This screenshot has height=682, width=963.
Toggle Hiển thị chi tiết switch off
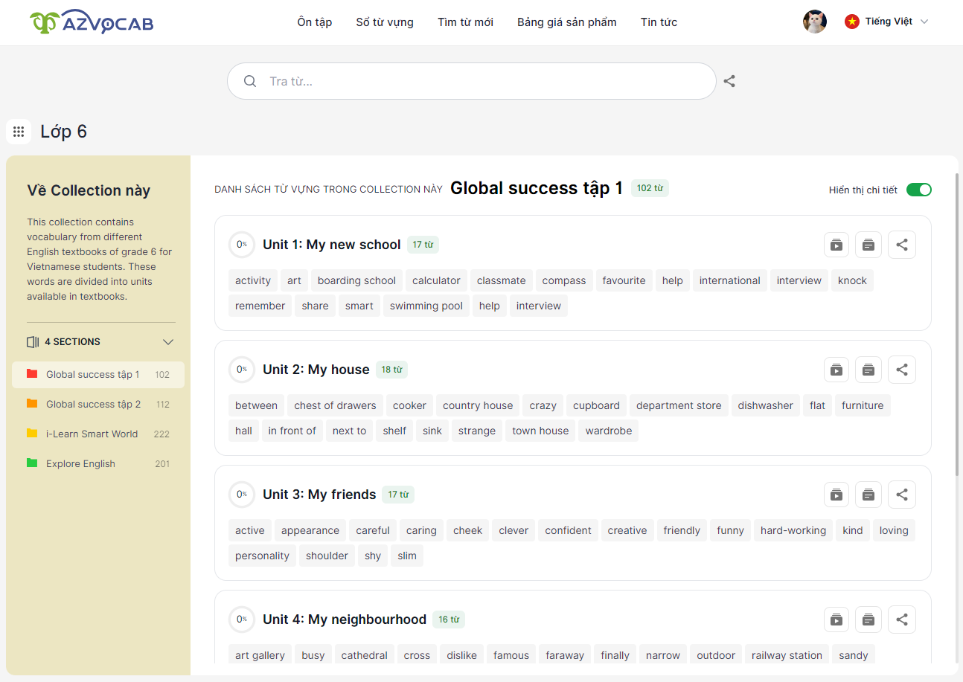click(919, 190)
